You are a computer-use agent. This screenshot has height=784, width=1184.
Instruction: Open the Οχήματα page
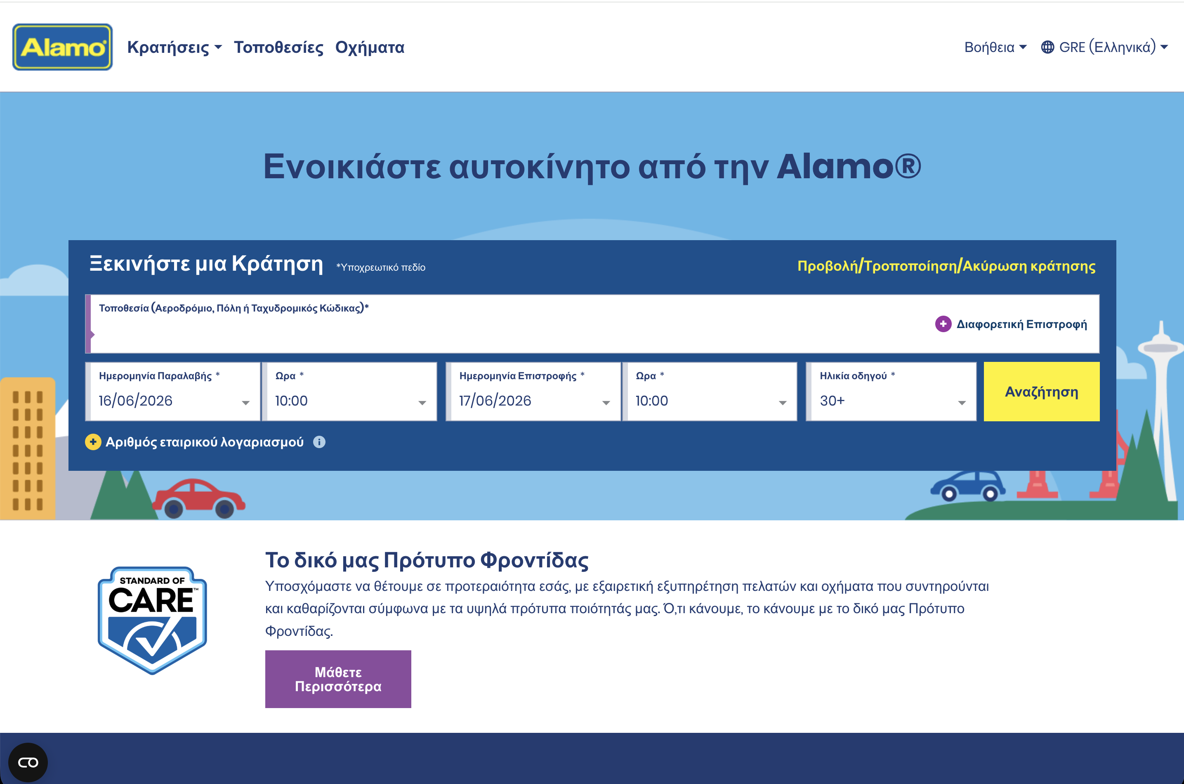[370, 47]
